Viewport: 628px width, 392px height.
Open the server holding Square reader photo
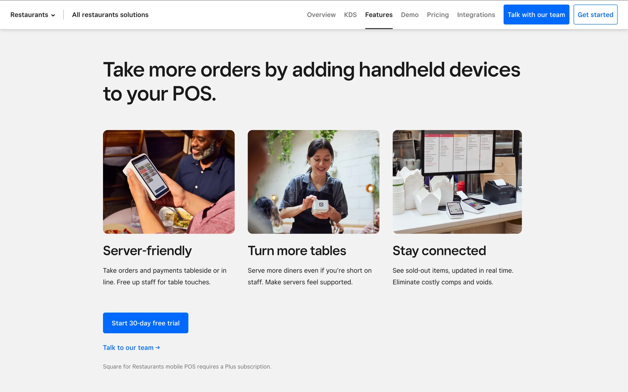tap(313, 182)
